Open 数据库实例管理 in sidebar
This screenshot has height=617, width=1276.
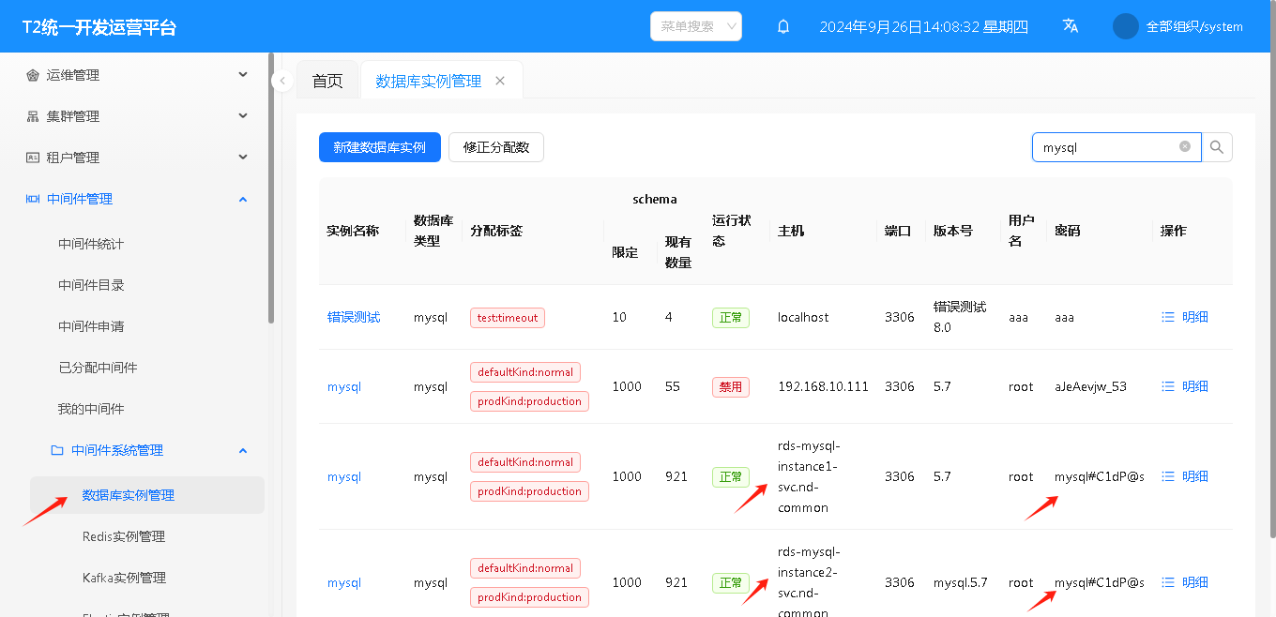pos(147,495)
